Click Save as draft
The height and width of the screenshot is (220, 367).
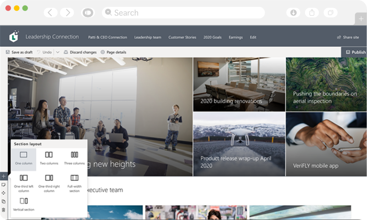[19, 52]
